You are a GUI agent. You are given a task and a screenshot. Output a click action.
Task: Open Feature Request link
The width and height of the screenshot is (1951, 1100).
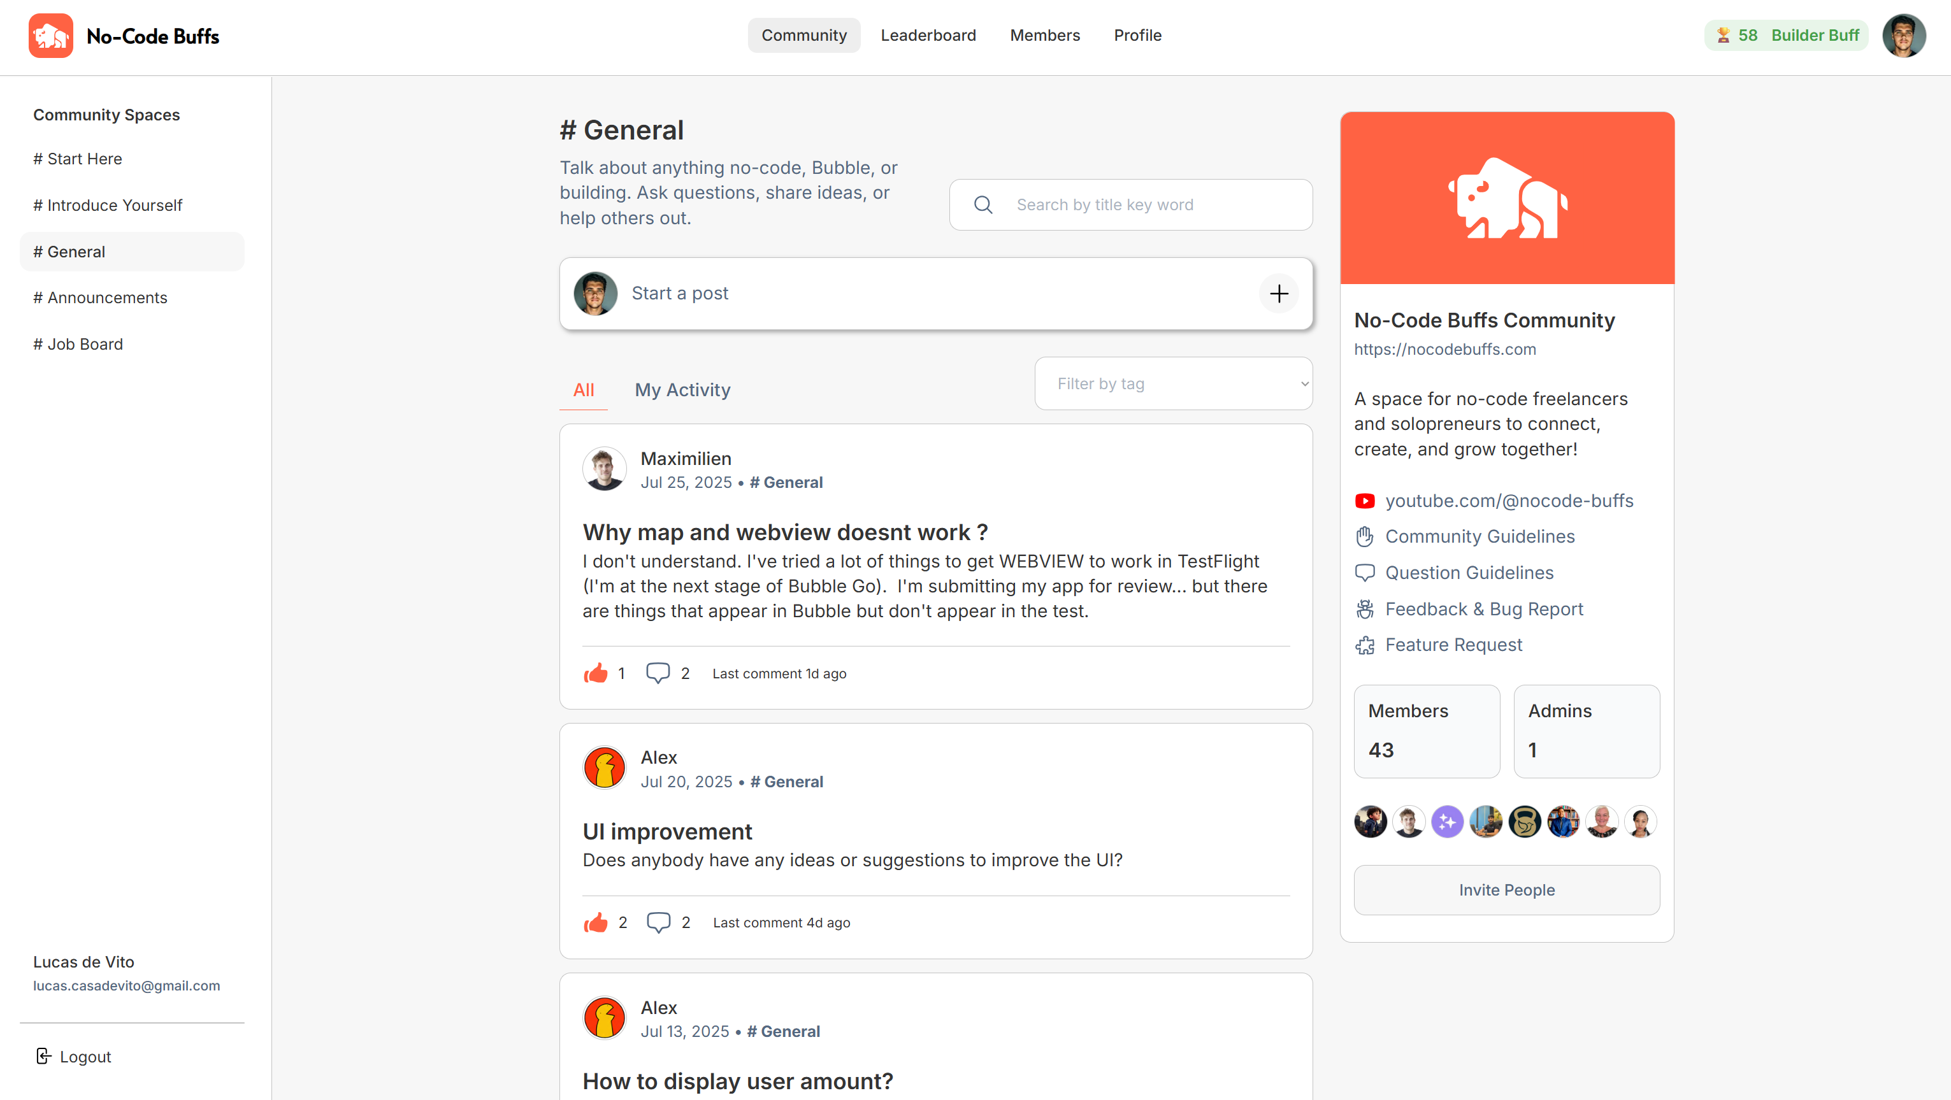click(x=1453, y=645)
